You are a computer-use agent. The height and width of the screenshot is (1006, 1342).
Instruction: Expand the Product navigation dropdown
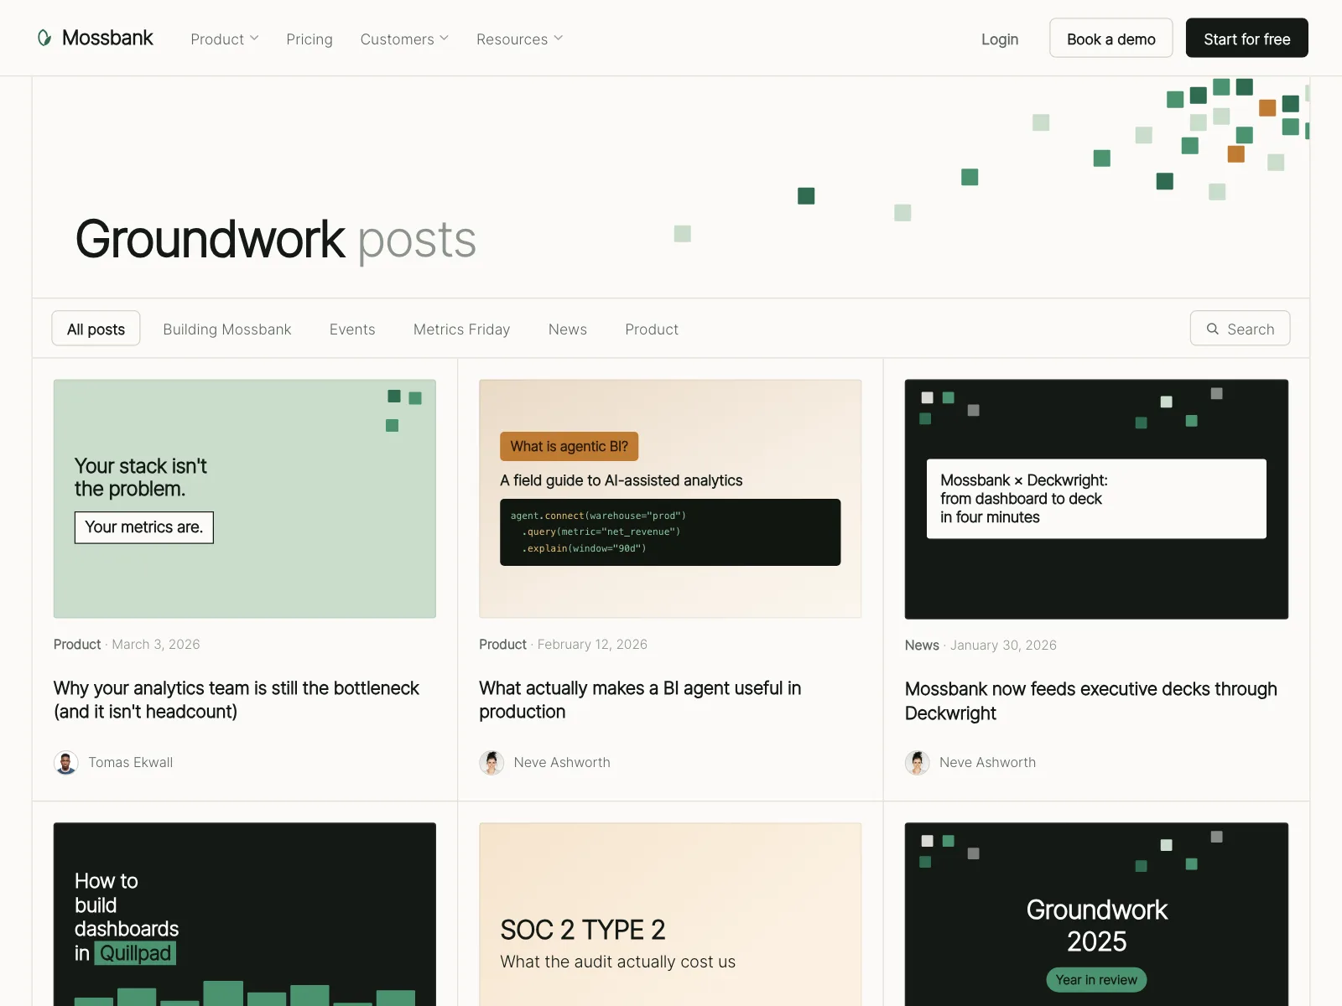225,39
